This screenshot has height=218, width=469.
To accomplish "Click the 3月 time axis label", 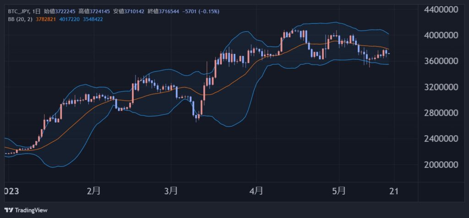I will [x=171, y=191].
